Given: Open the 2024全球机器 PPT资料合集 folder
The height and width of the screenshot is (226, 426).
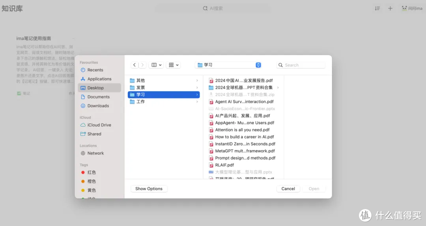Looking at the screenshot, I should 244,87.
